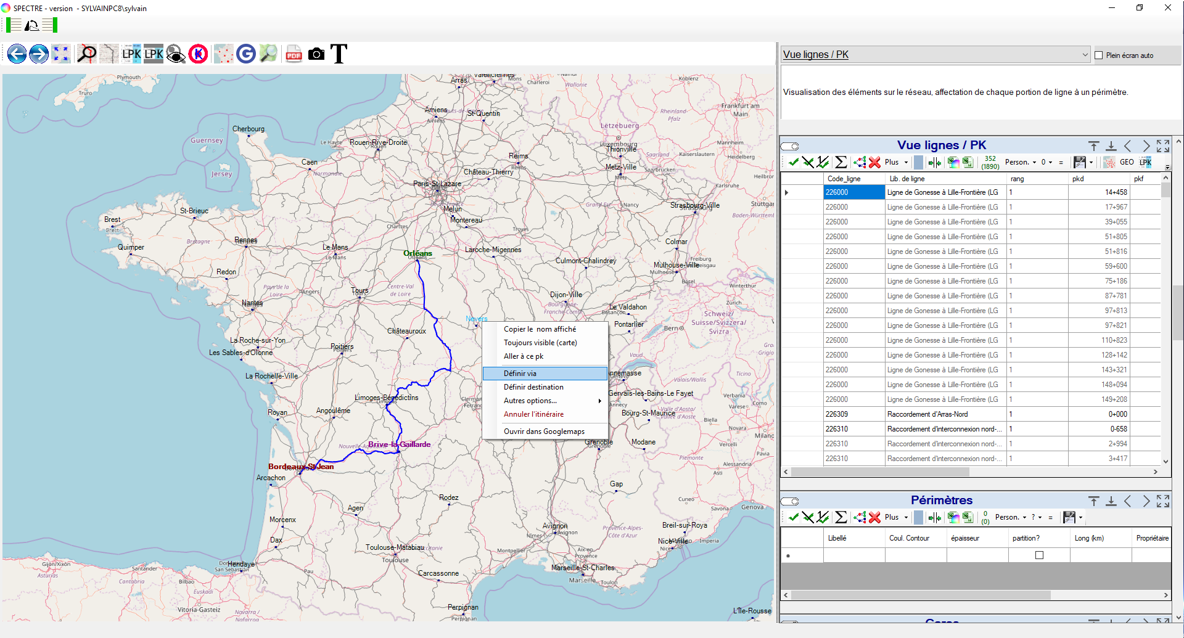Image resolution: width=1184 pixels, height=638 pixels.
Task: Select Ouvrir dans Googlemaps menu entry
Action: [x=544, y=431]
